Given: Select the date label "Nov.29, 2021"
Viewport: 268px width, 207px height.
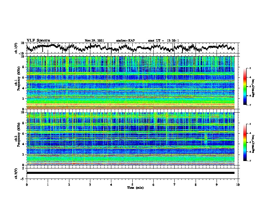Looking at the screenshot, I should 94,41.
